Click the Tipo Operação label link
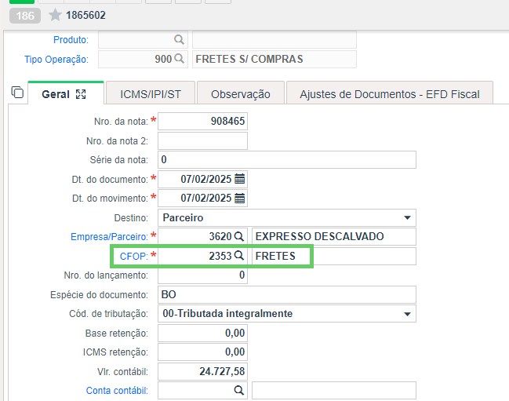This screenshot has width=509, height=401. pos(56,60)
